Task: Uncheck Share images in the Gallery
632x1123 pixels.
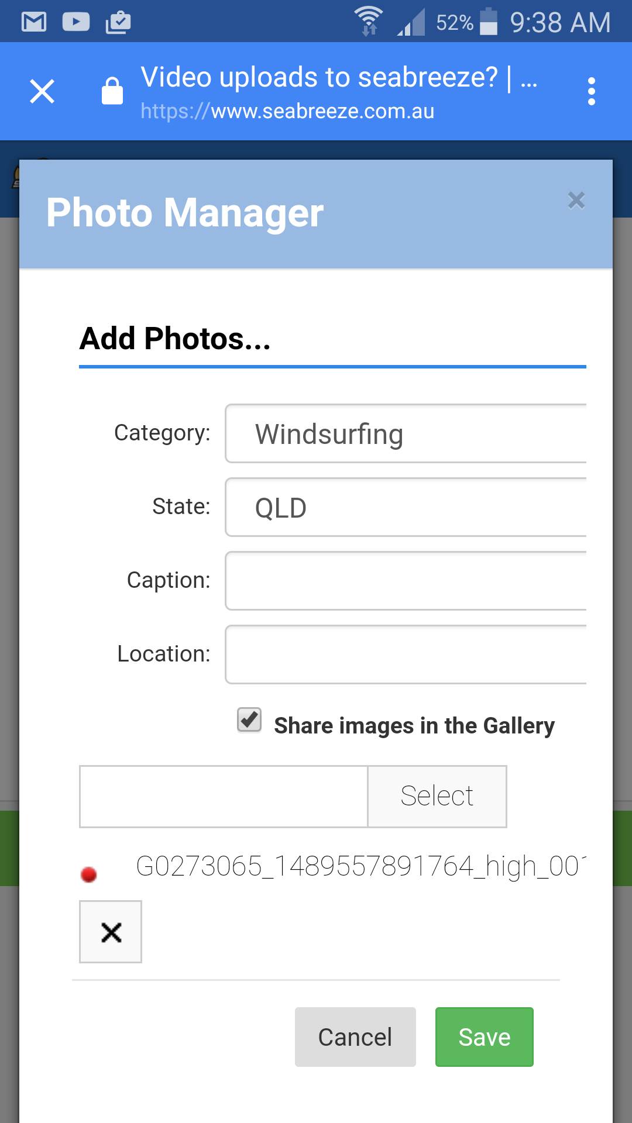Action: 248,721
